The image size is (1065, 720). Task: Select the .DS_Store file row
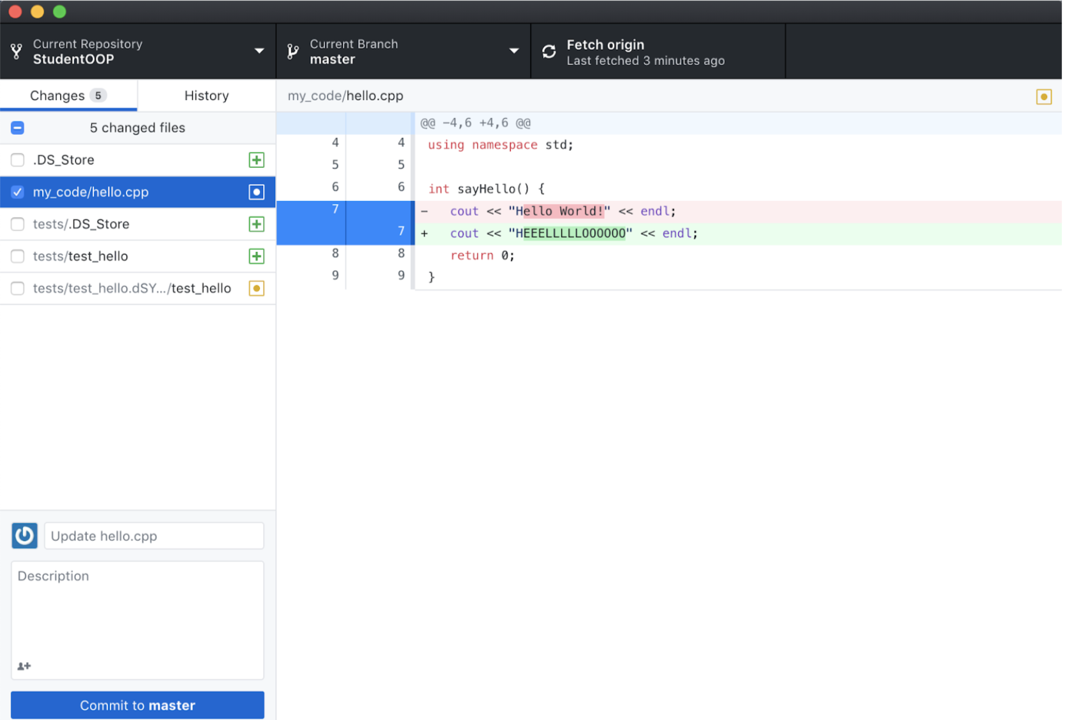(x=137, y=160)
